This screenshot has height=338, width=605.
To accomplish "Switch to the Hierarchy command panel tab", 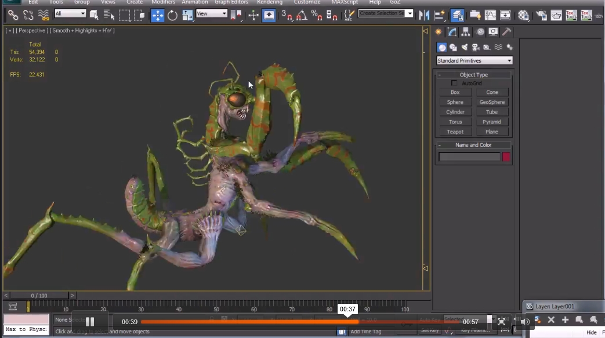I will pos(466,32).
